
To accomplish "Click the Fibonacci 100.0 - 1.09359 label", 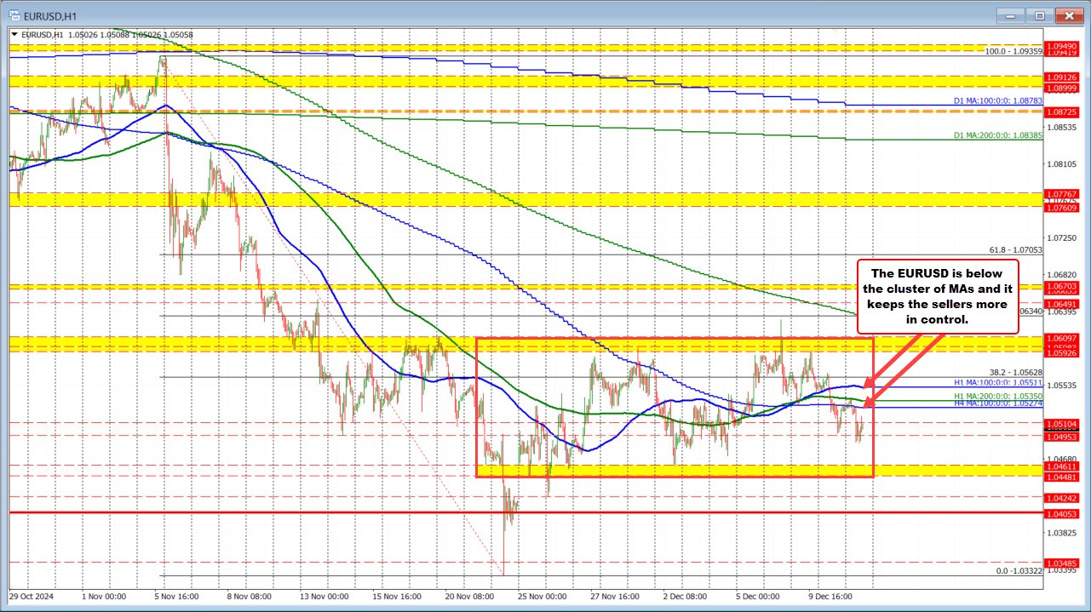I will tap(1014, 51).
